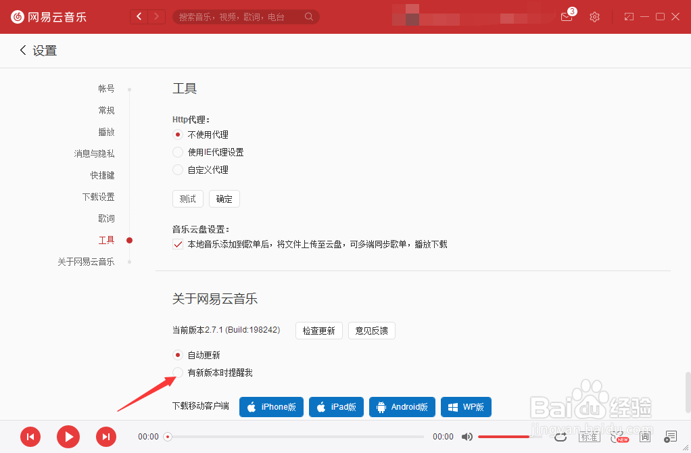Click the NetEase Cloud Music logo
The width and height of the screenshot is (691, 453).
49,17
